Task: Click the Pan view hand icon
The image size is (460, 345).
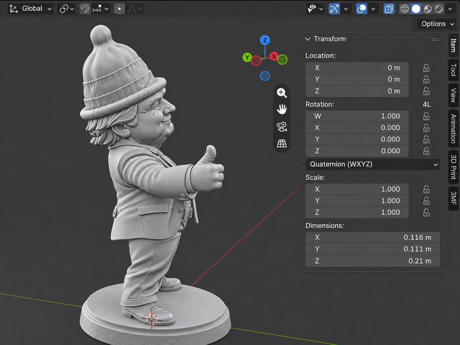Action: point(282,110)
